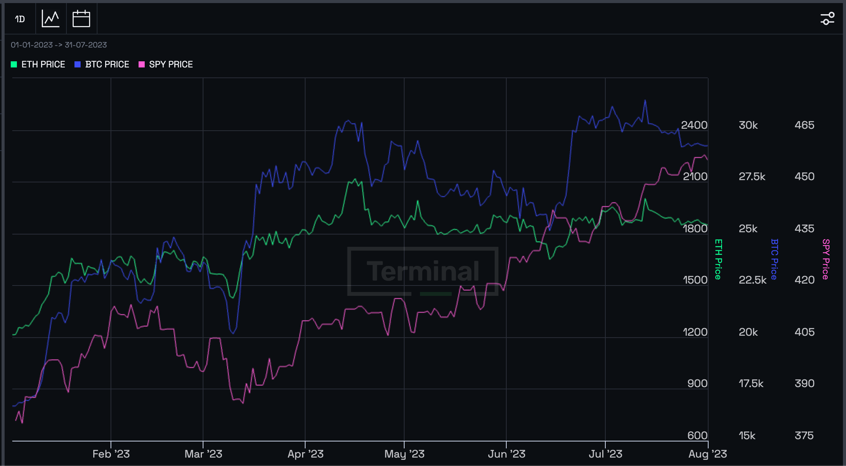The height and width of the screenshot is (466, 846).
Task: Toggle ETH PRICE legend series
Action: [x=38, y=64]
